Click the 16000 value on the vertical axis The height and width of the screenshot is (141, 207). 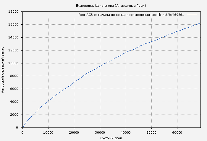click(14, 25)
